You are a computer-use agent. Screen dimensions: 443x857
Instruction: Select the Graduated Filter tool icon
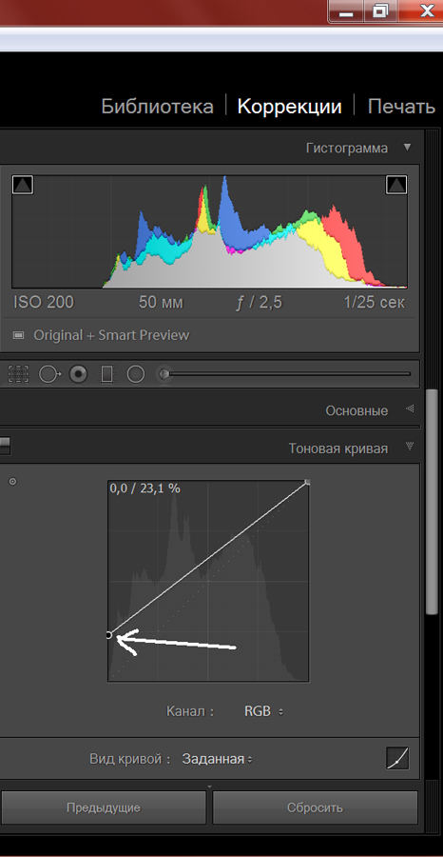click(106, 374)
